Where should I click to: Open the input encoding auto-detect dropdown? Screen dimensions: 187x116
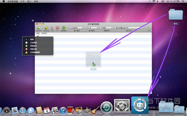77,28
